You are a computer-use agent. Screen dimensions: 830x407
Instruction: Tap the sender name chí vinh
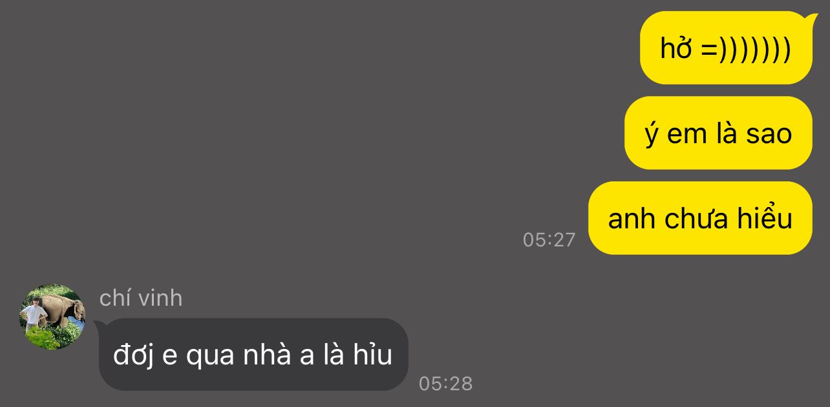pyautogui.click(x=141, y=298)
